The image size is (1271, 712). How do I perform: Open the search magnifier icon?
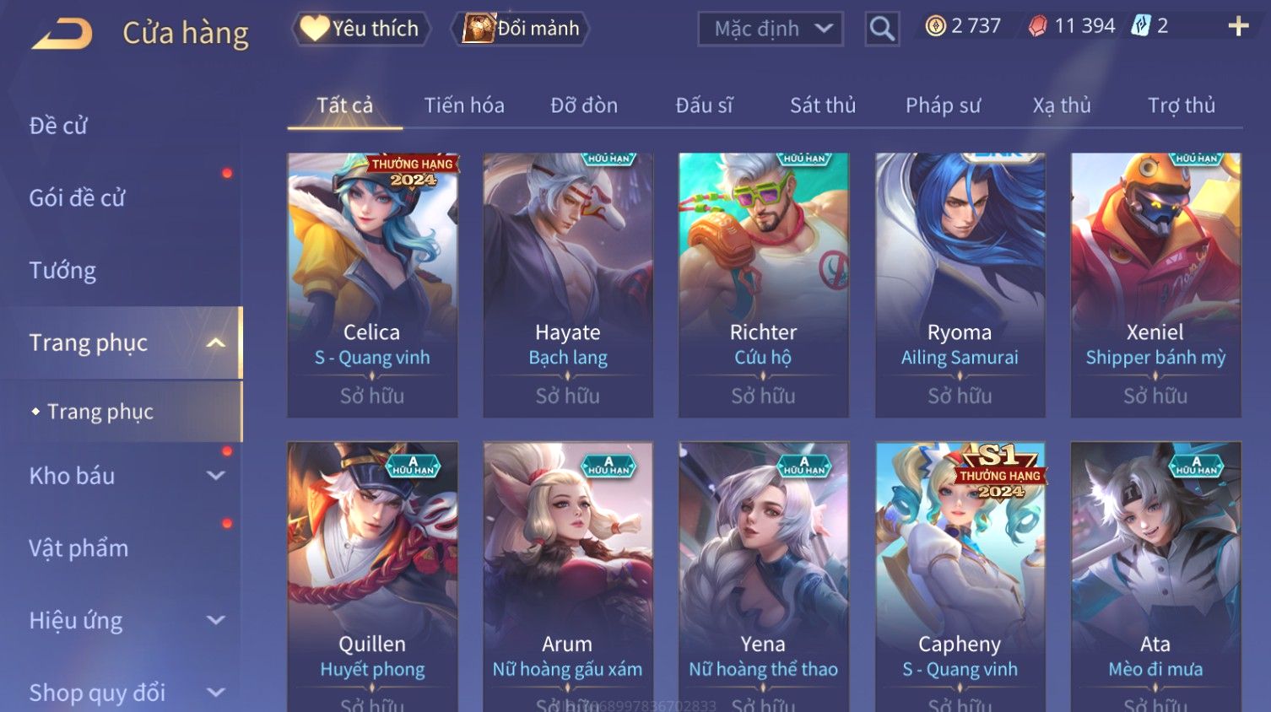[x=882, y=29]
